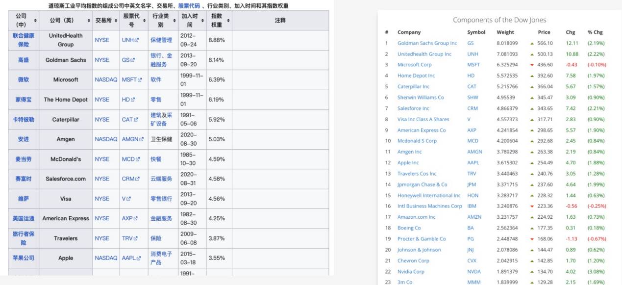This screenshot has width=622, height=285.
Task: Click the 麦当劳 link
Action: [x=24, y=159]
